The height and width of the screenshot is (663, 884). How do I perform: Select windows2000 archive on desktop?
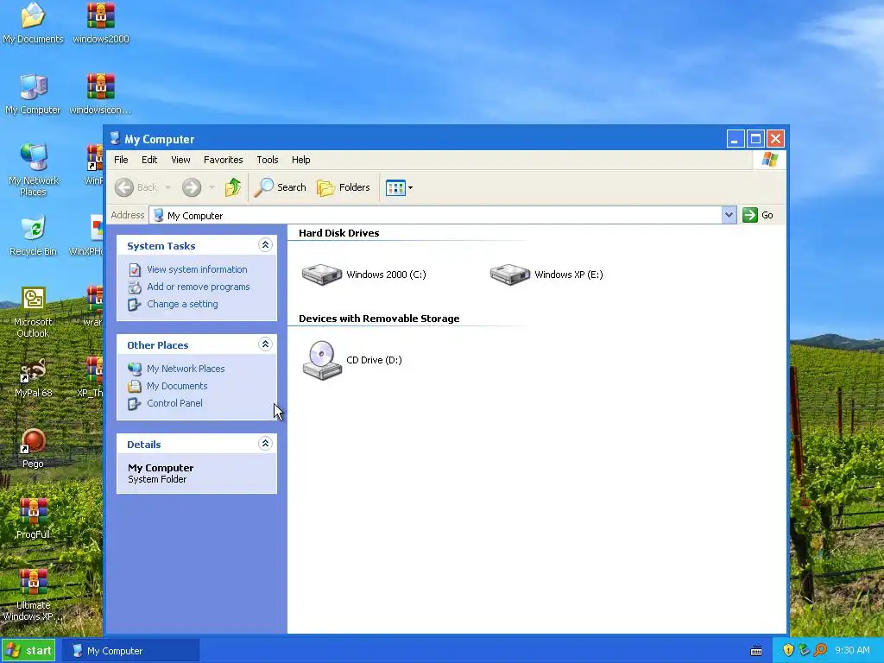point(101,22)
